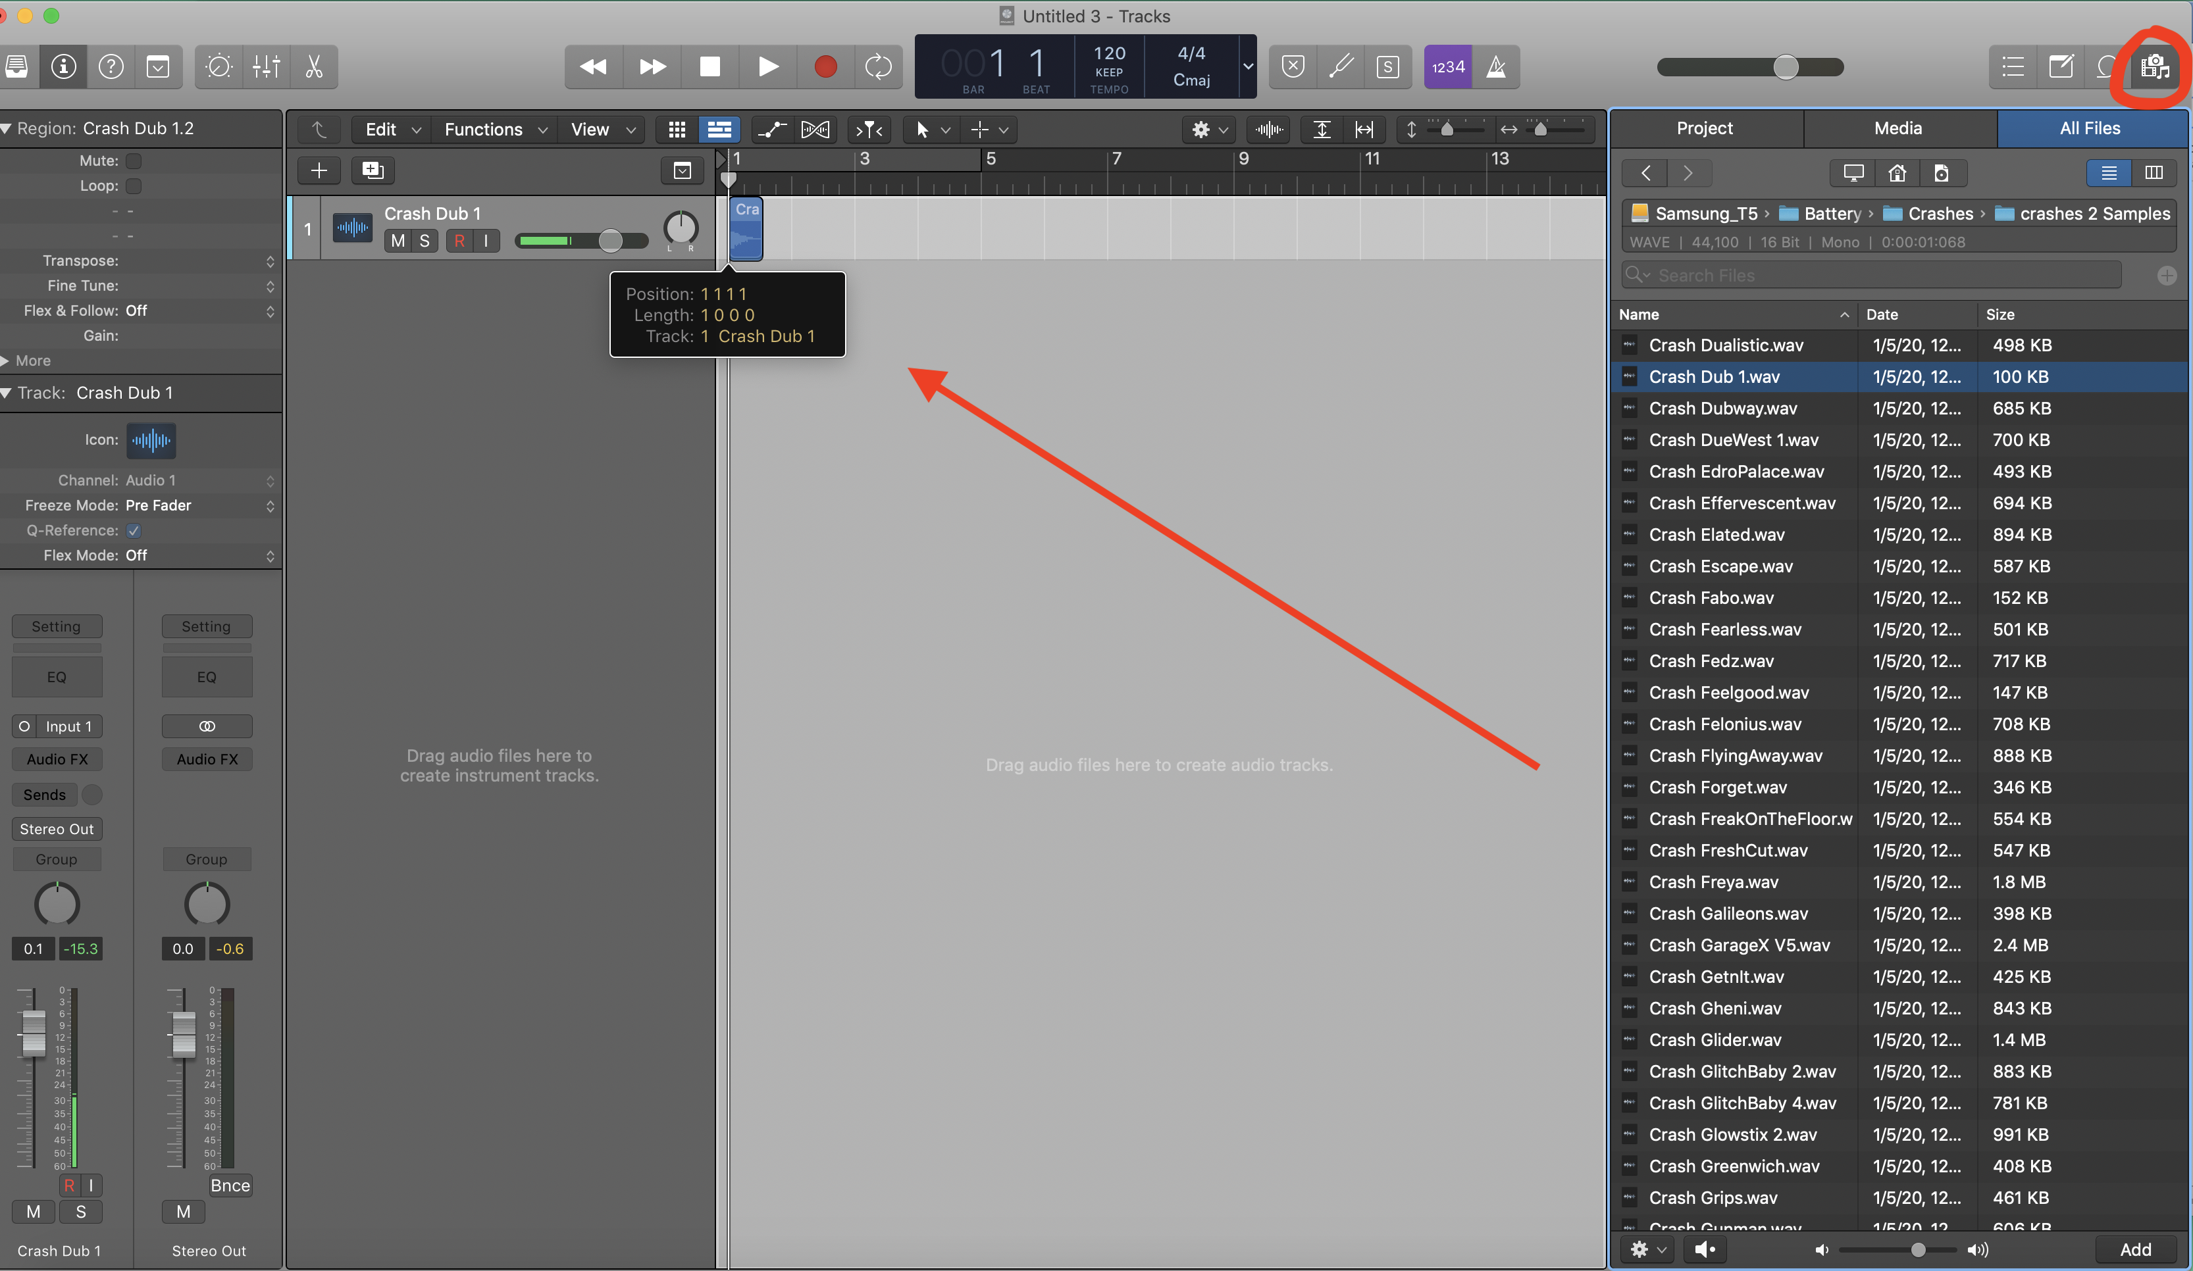The height and width of the screenshot is (1271, 2193).
Task: Expand the More disclosure triangle
Action: coord(6,361)
